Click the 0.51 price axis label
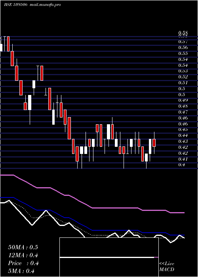The width and height of the screenshot is (198, 277). click(183, 82)
